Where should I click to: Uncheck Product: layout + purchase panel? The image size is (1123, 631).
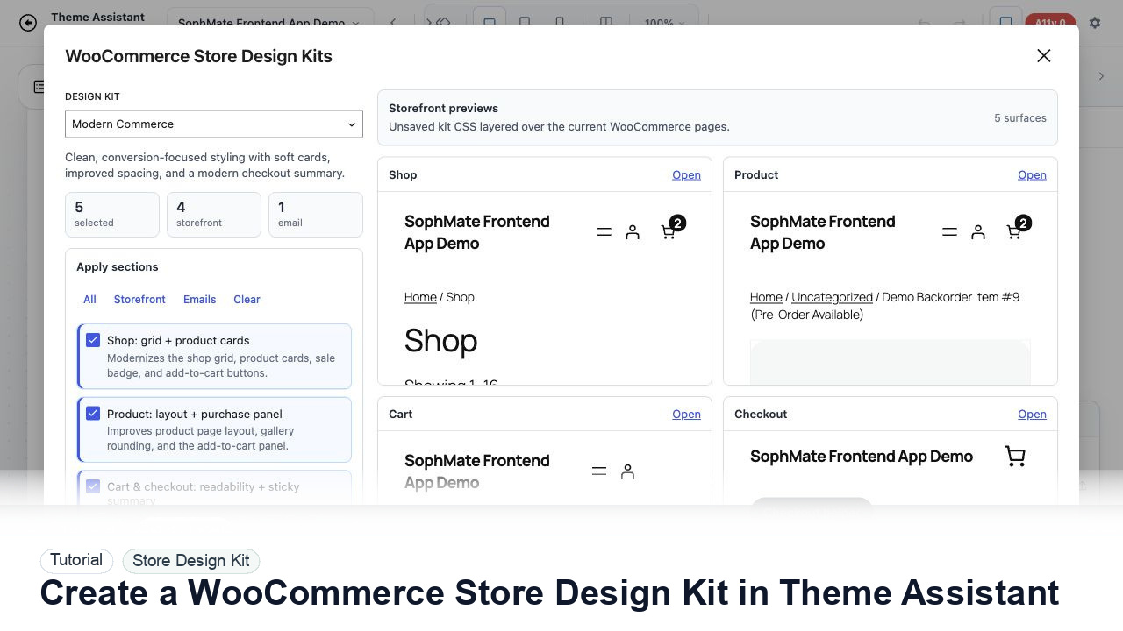(93, 413)
